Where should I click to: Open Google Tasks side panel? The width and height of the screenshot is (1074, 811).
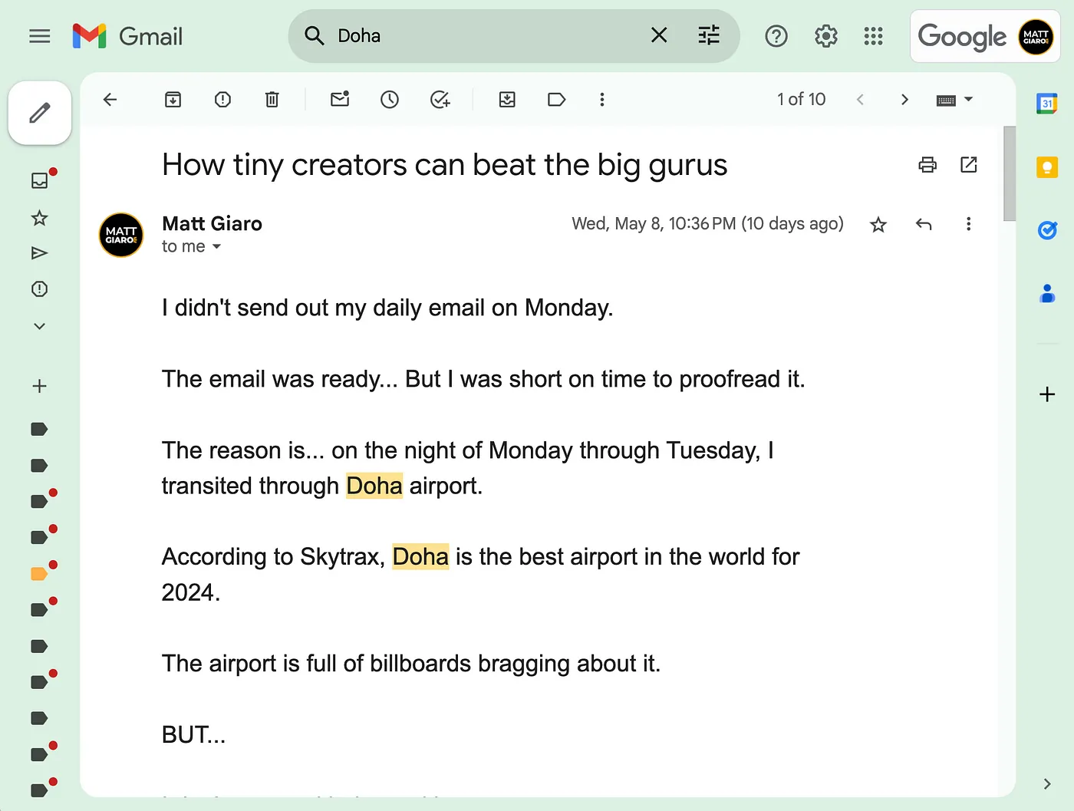1047,230
